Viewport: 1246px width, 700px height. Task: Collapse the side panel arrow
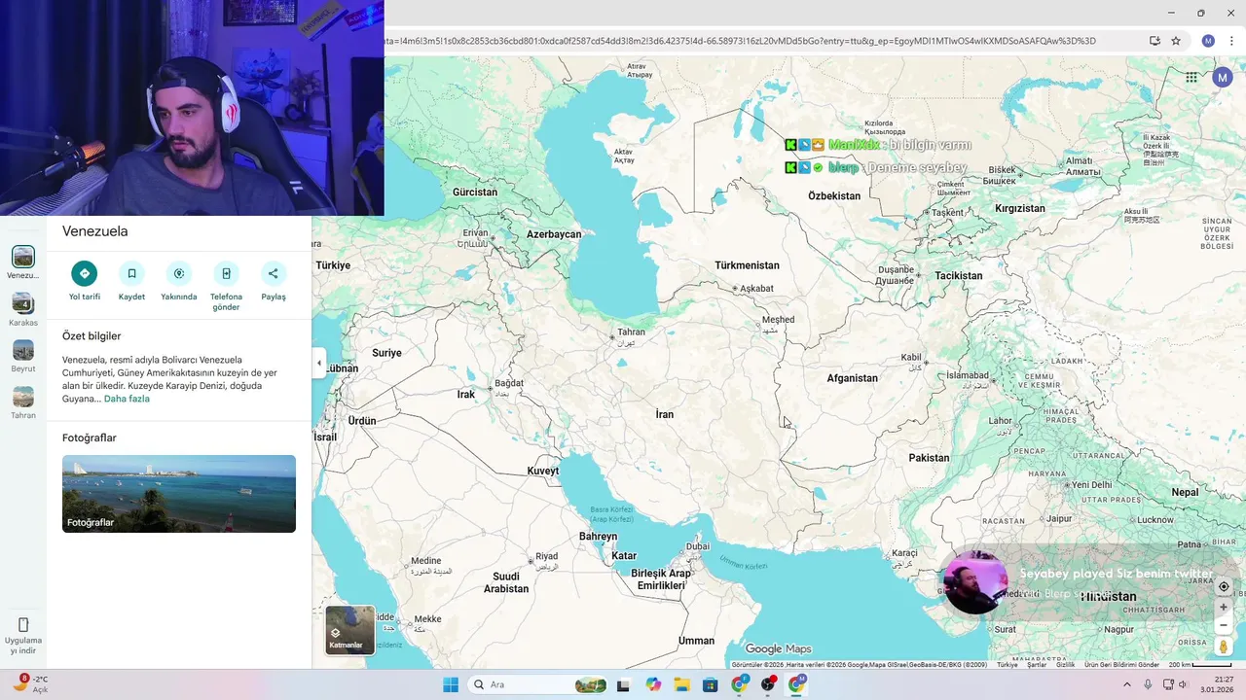pyautogui.click(x=318, y=364)
